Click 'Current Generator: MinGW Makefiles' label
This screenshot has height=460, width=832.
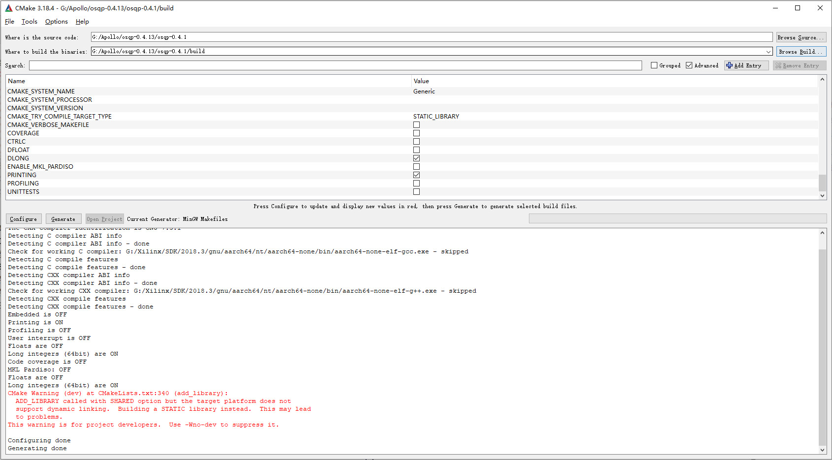177,219
